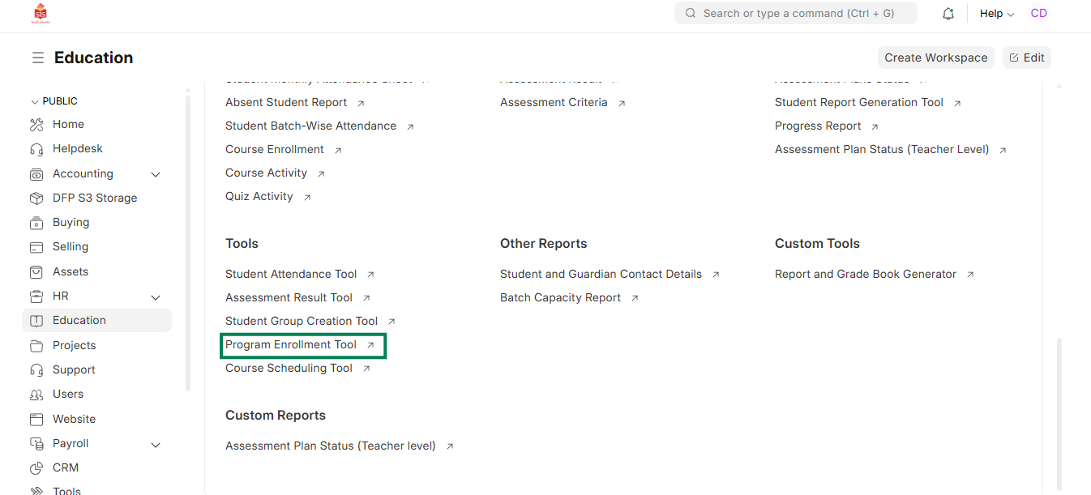Click the notification bell icon

point(948,14)
